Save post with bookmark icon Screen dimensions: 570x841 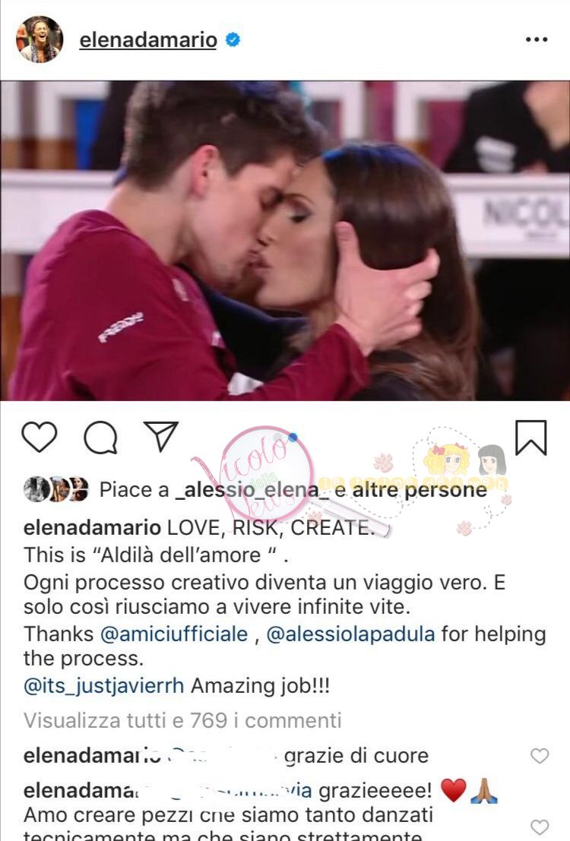click(x=530, y=438)
